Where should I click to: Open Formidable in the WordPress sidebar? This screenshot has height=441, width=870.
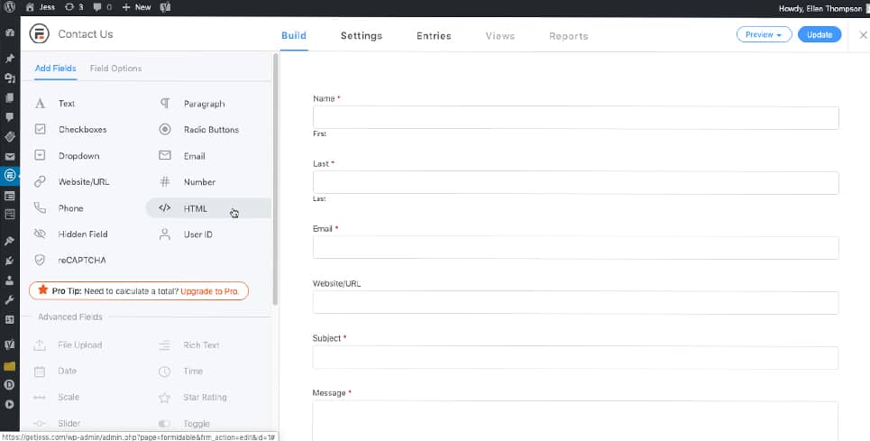9,176
